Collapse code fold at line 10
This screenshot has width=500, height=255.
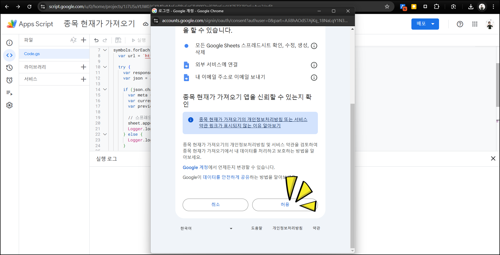click(105, 67)
